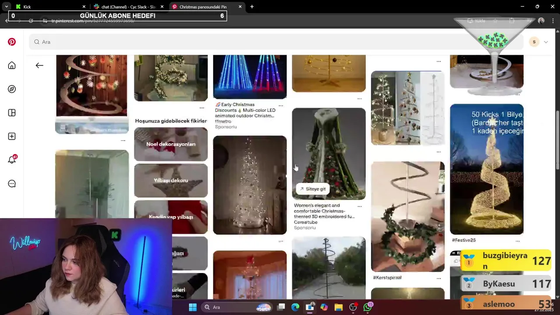Viewport: 560px width, 315px height.
Task: Open the outdoor metal spiral tree pin
Action: point(329,268)
